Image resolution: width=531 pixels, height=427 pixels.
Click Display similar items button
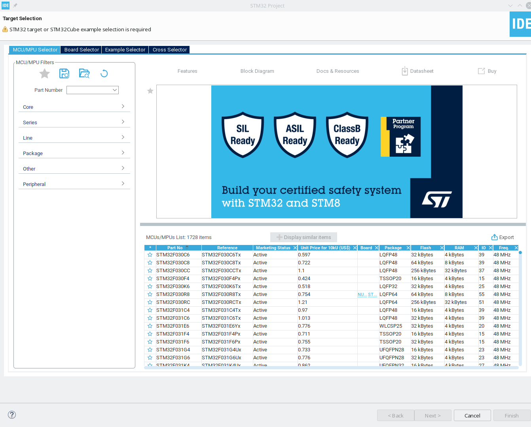(x=303, y=237)
